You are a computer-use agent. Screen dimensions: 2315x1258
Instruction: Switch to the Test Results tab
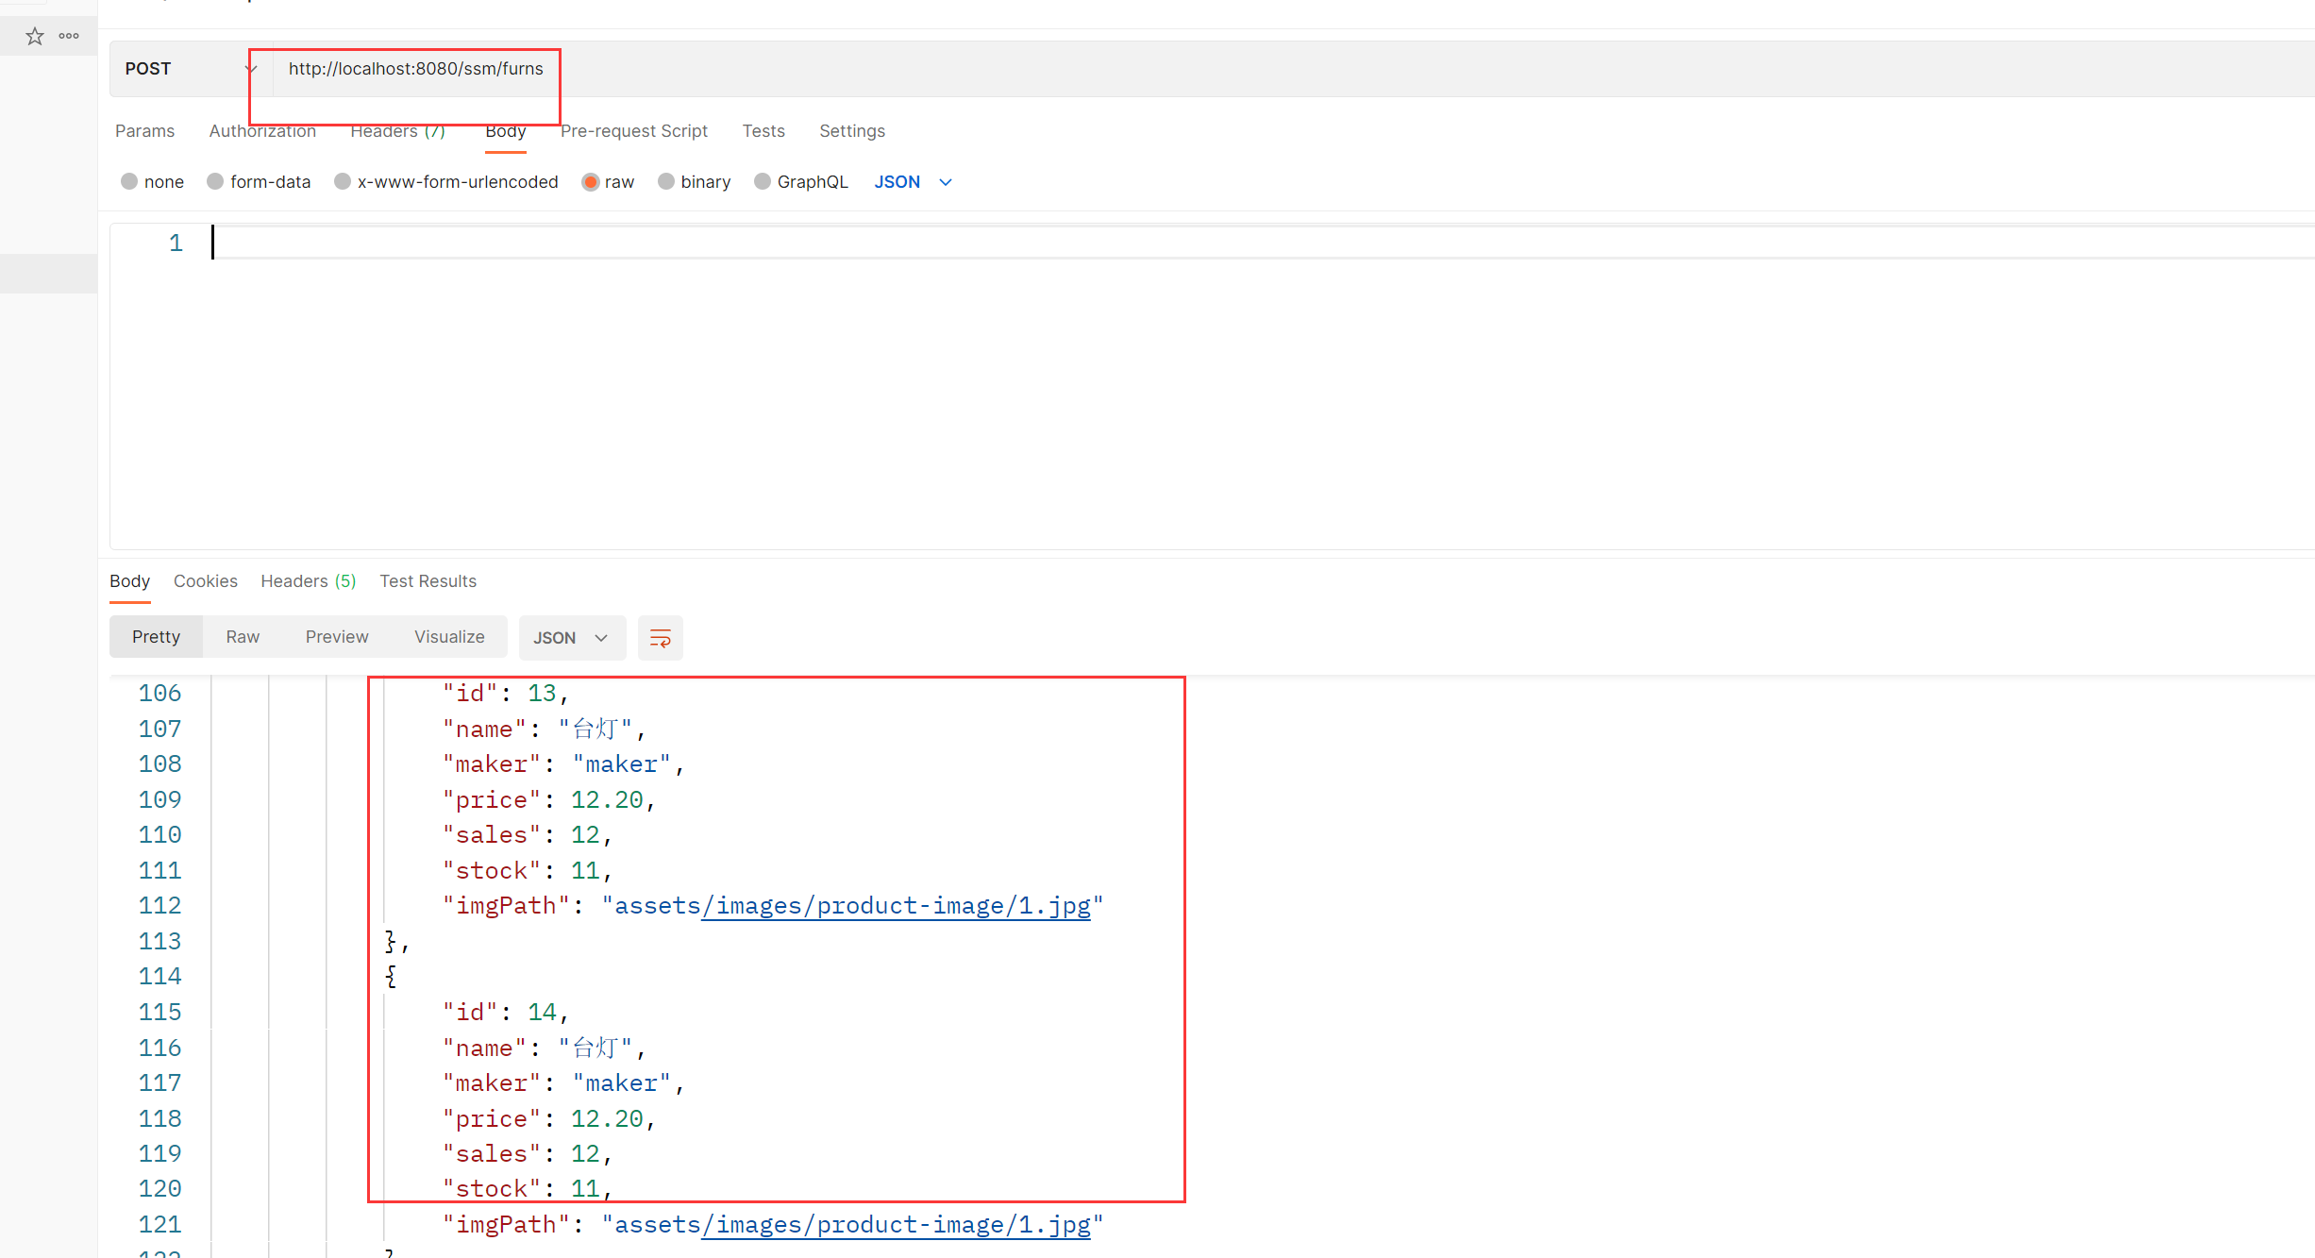click(x=428, y=581)
